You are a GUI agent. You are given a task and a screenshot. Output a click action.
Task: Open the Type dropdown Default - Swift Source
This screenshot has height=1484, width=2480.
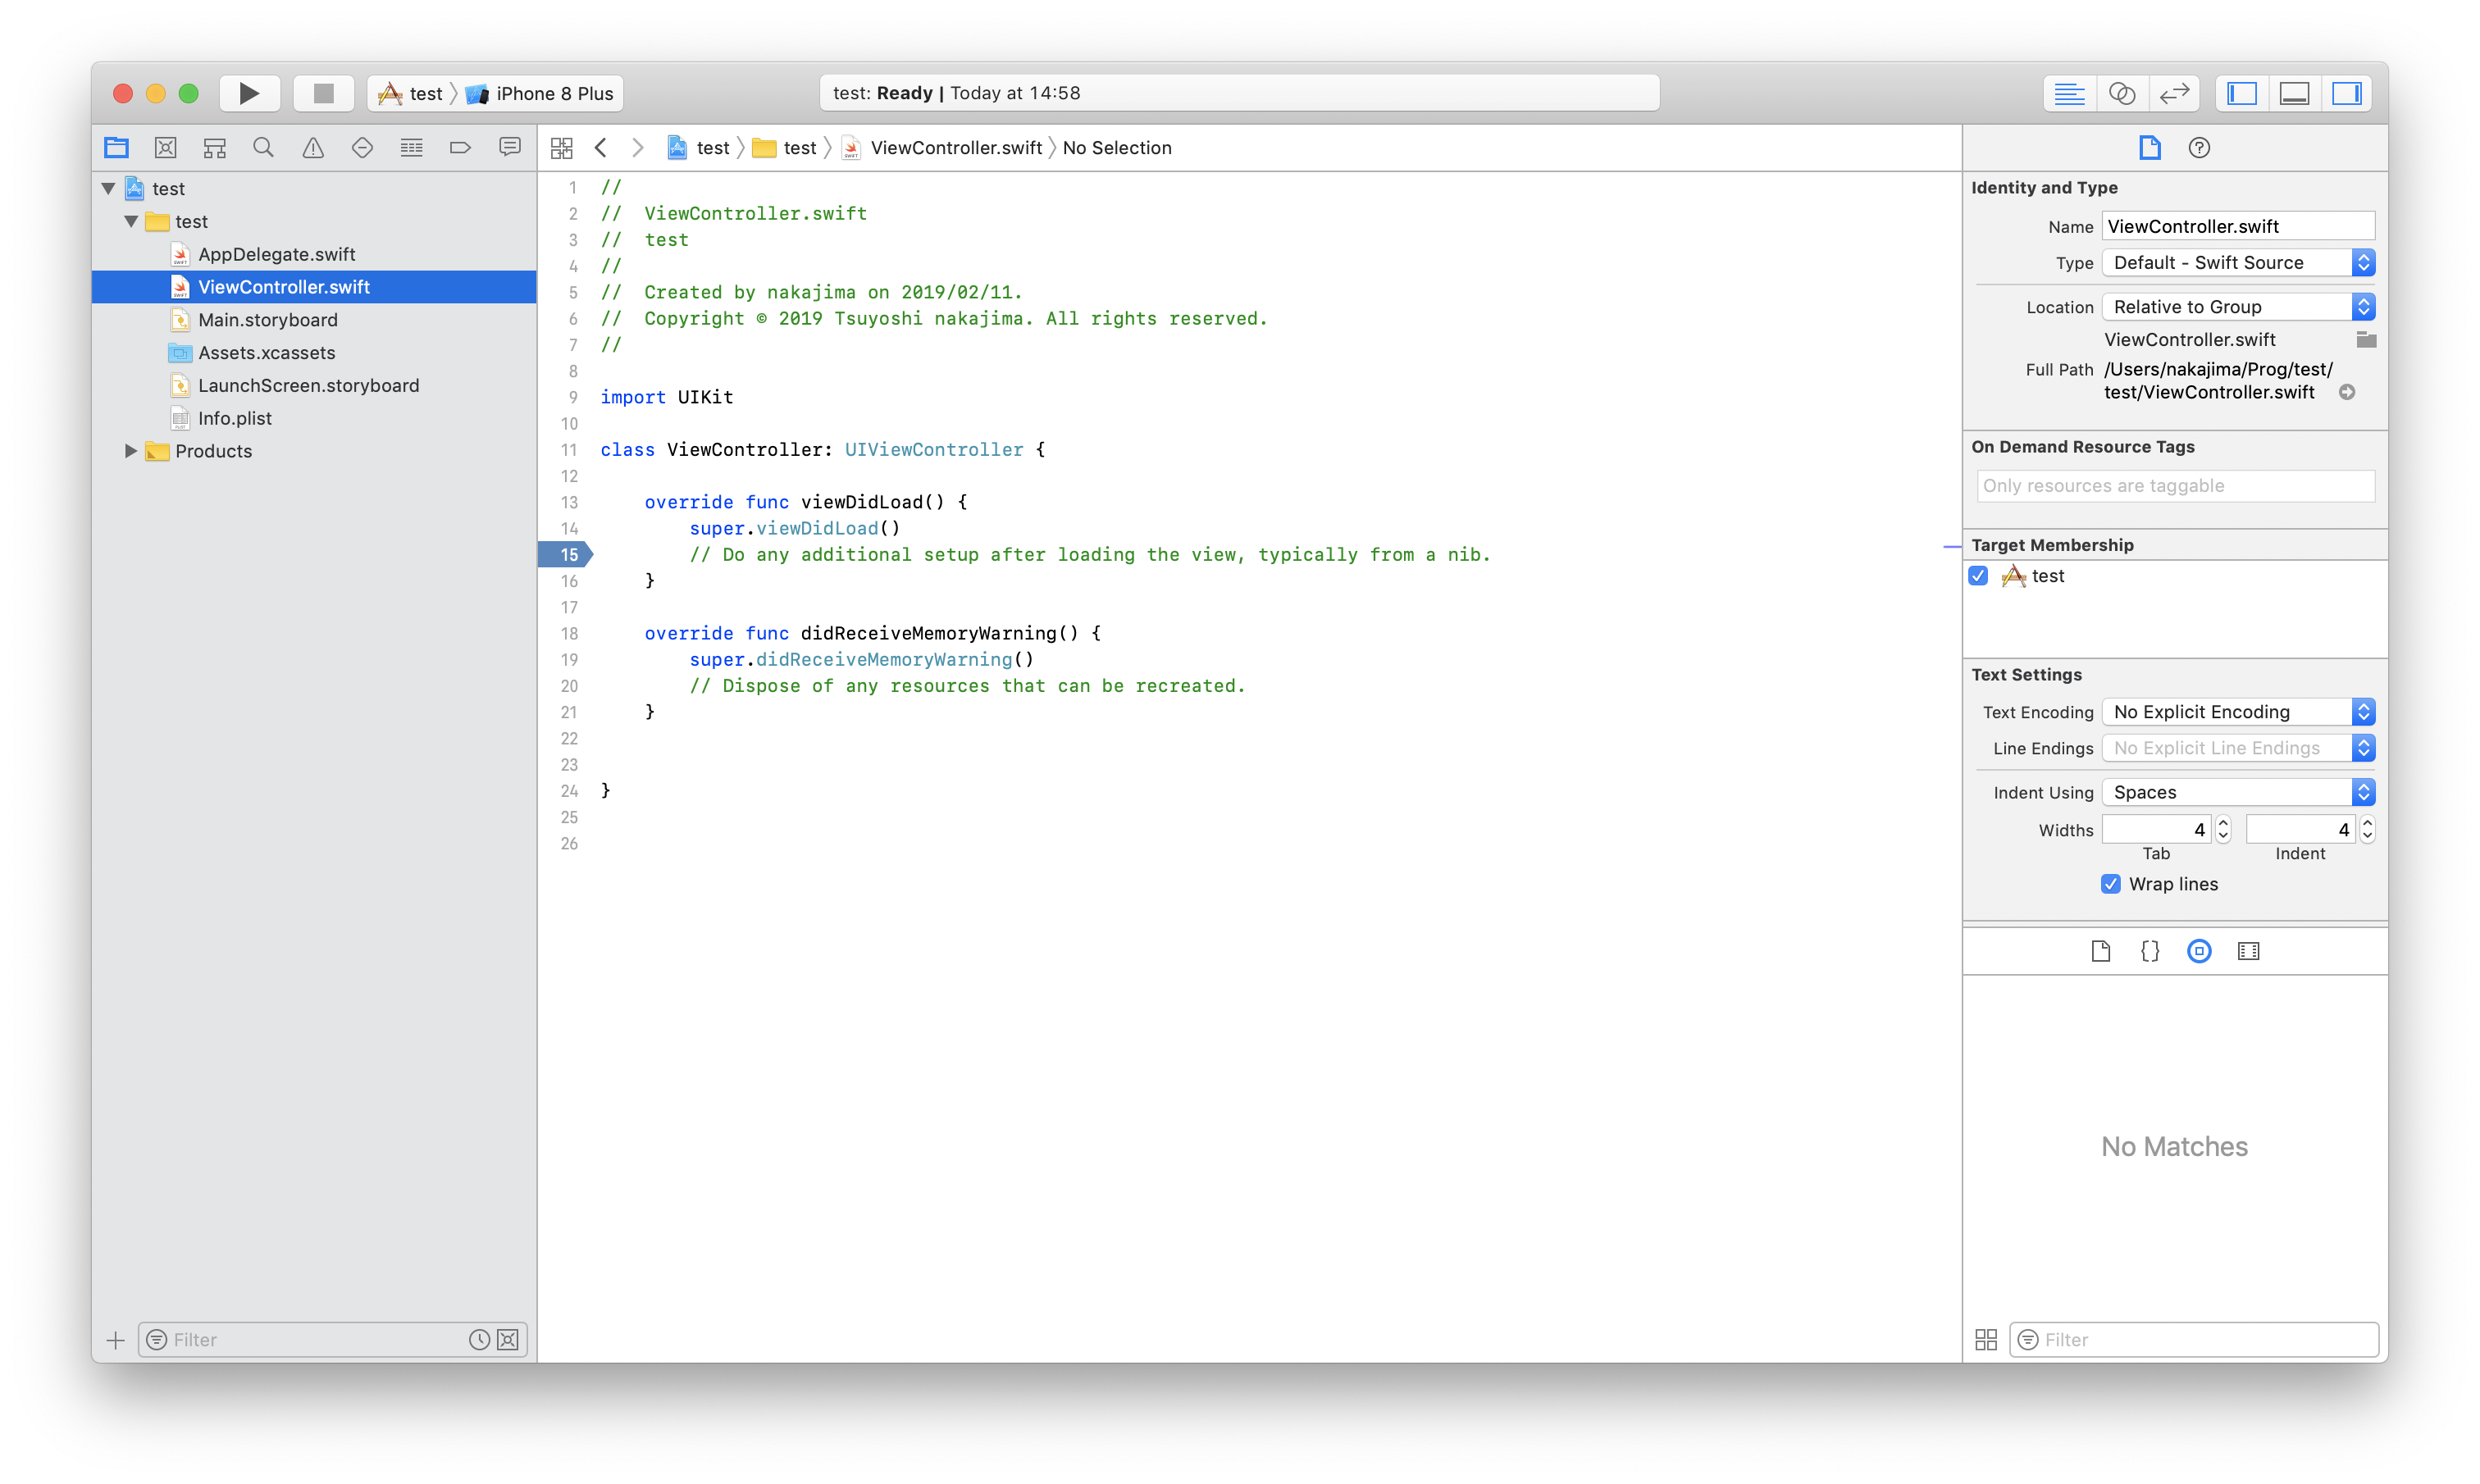pos(2238,263)
